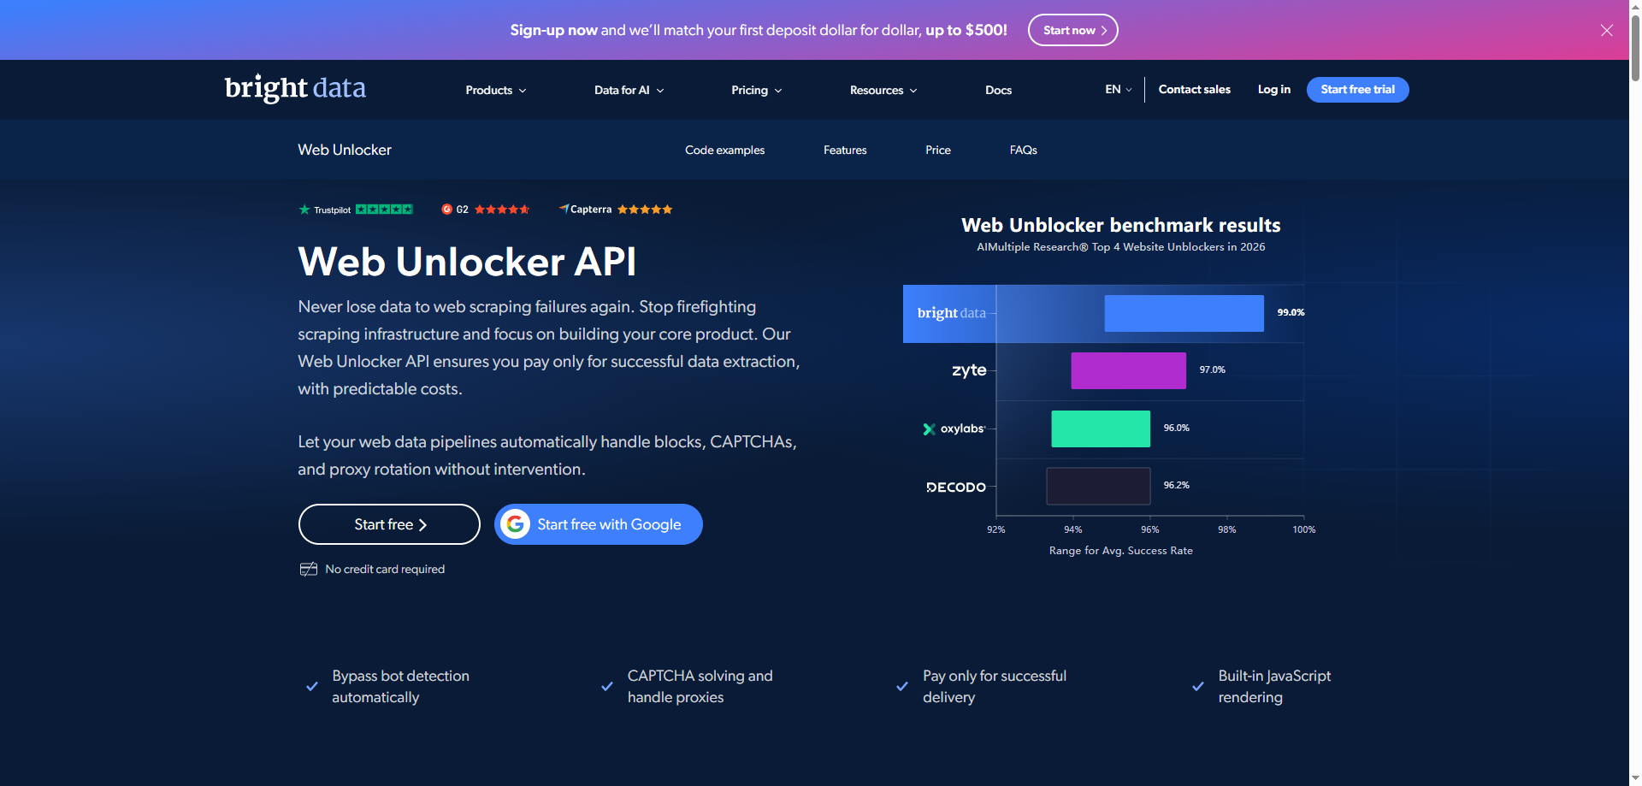
Task: Click Start free trial button
Action: 1358,90
